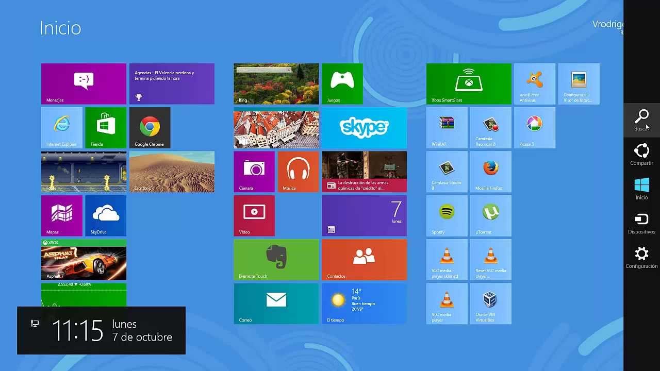Screen dimensions: 660x371
Task: Open the Correo mail tile
Action: 276,303
